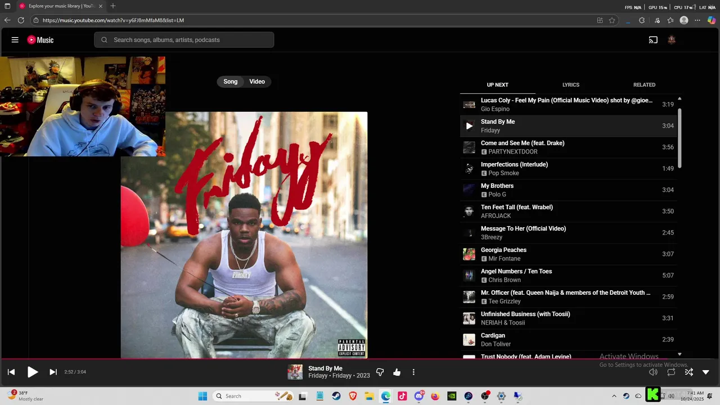
Task: Open the favorites list icon
Action: [x=670, y=20]
